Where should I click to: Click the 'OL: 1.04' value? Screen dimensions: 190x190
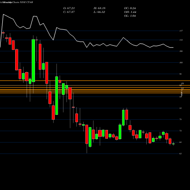130,16
